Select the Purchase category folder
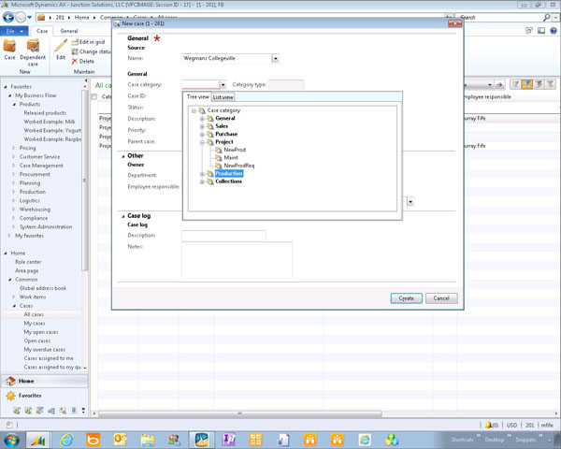The image size is (561, 449). tap(226, 134)
